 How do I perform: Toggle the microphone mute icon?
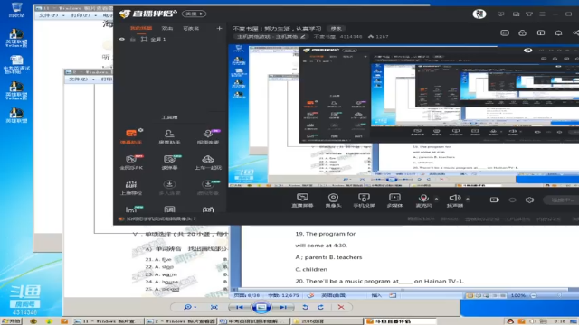click(424, 200)
